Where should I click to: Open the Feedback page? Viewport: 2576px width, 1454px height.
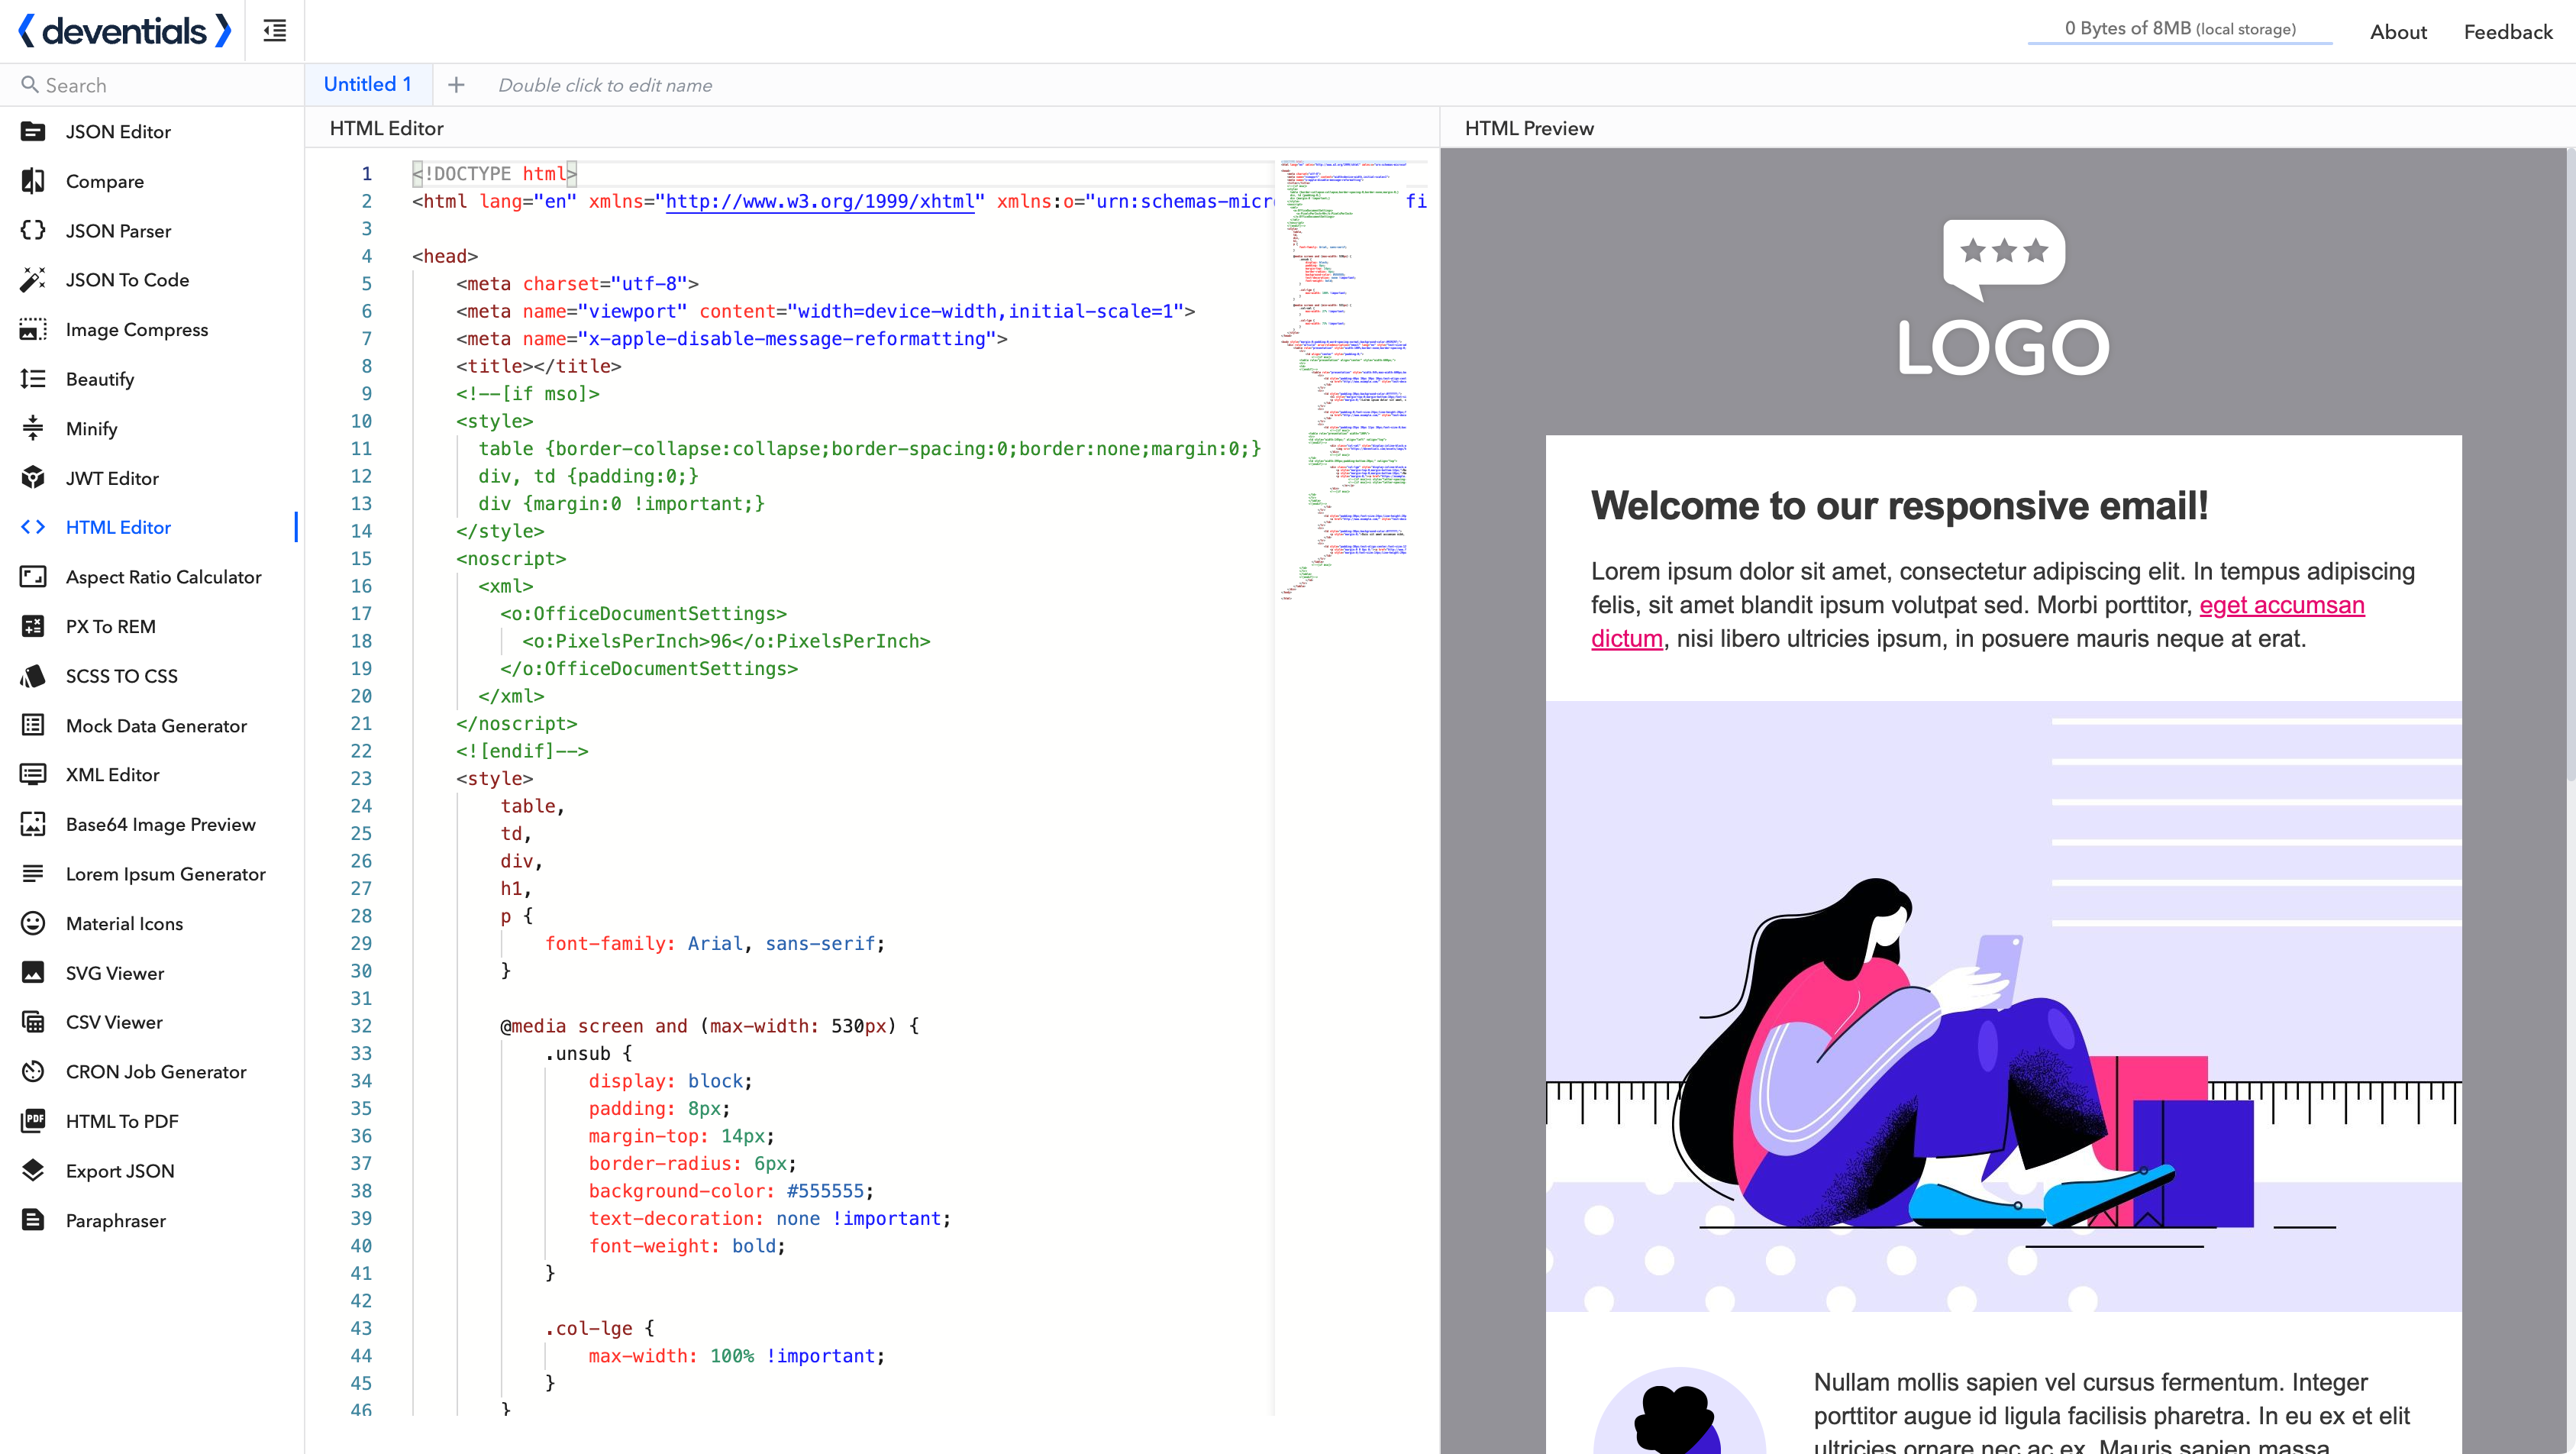click(2508, 32)
